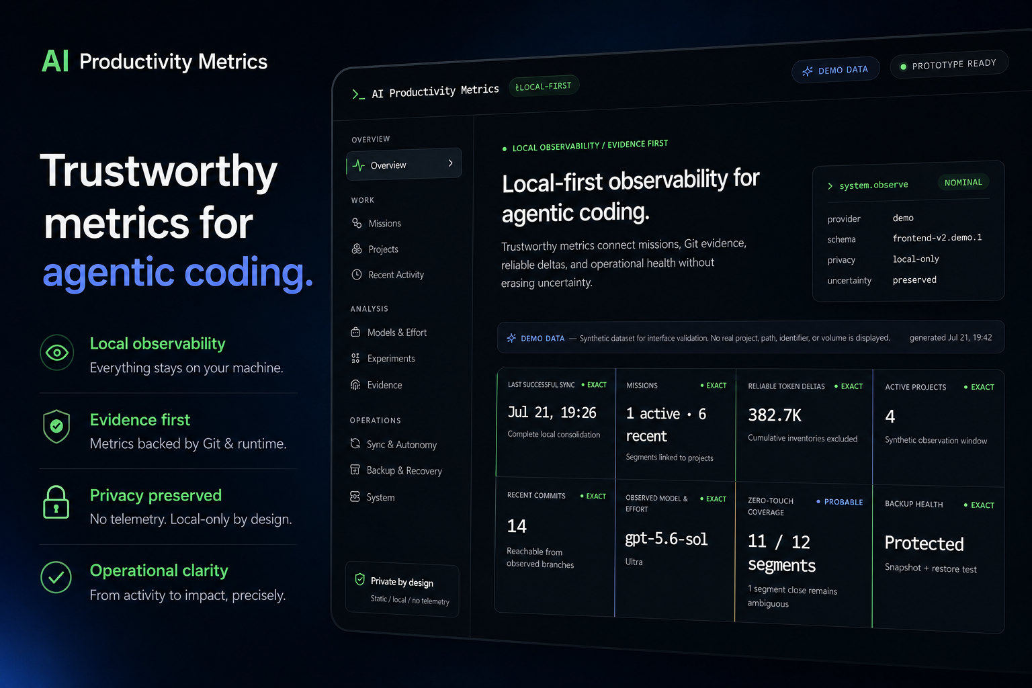Click the Missions sidebar icon
This screenshot has height=688, width=1032.
tap(357, 223)
